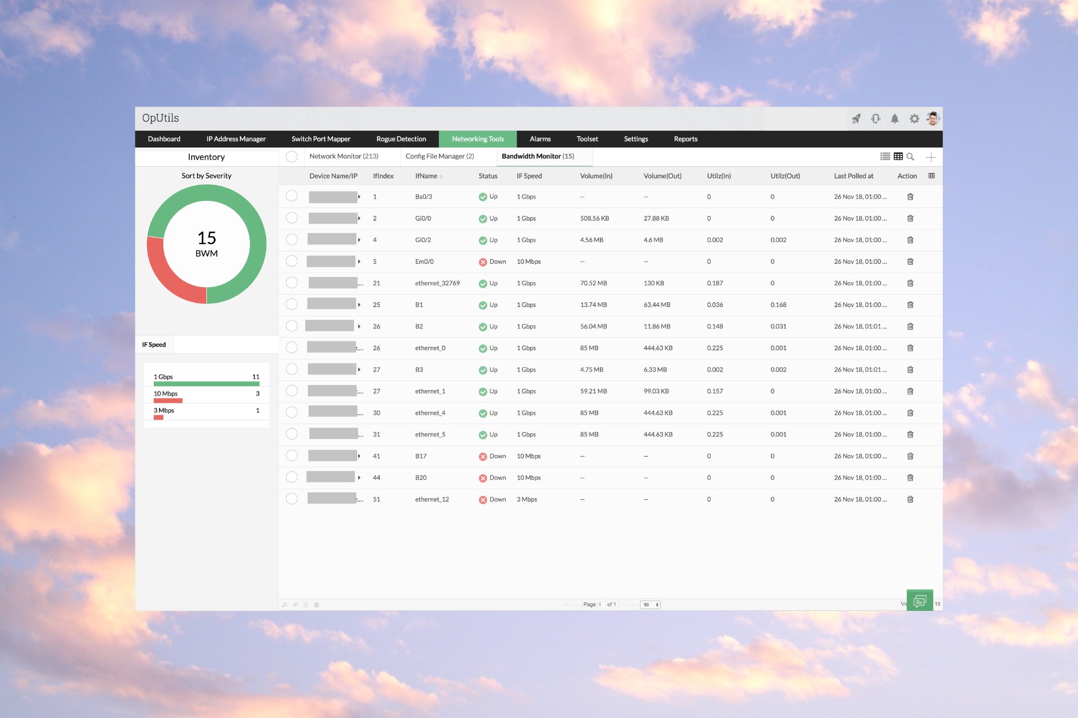Viewport: 1078px width, 718px height.
Task: Open column chooser icon beside Action header
Action: tap(931, 176)
